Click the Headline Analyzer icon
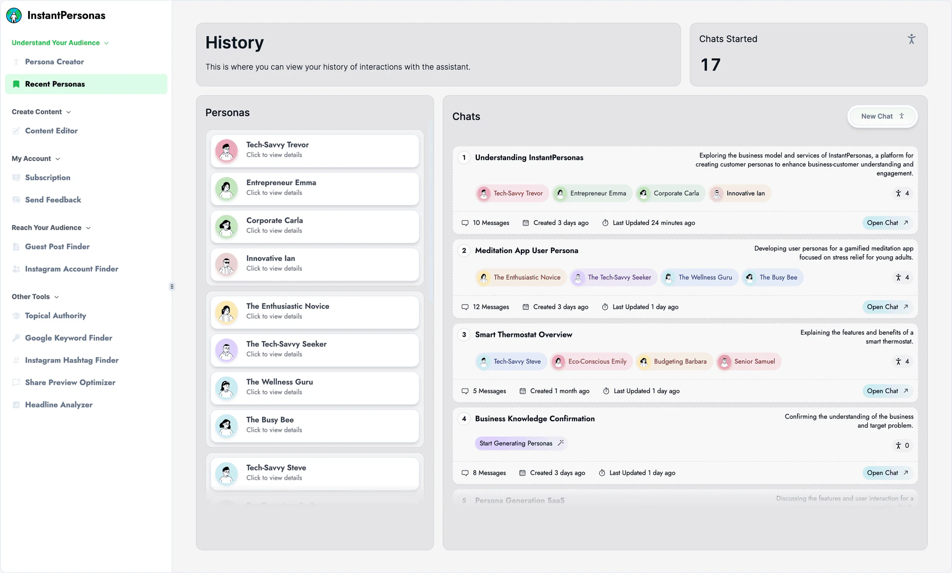This screenshot has width=952, height=573. point(16,404)
